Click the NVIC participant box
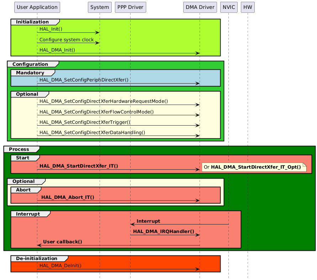 [x=229, y=7]
